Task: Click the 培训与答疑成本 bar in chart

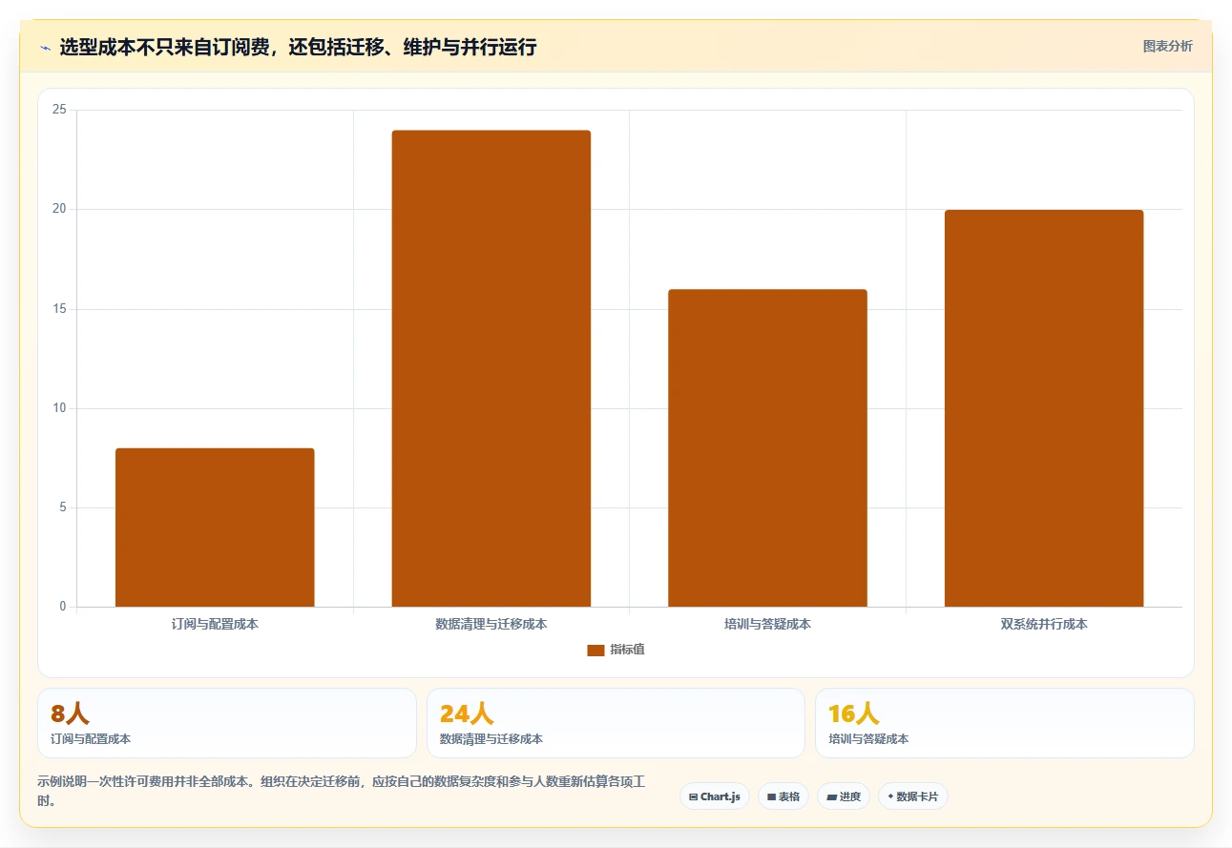Action: (x=767, y=448)
